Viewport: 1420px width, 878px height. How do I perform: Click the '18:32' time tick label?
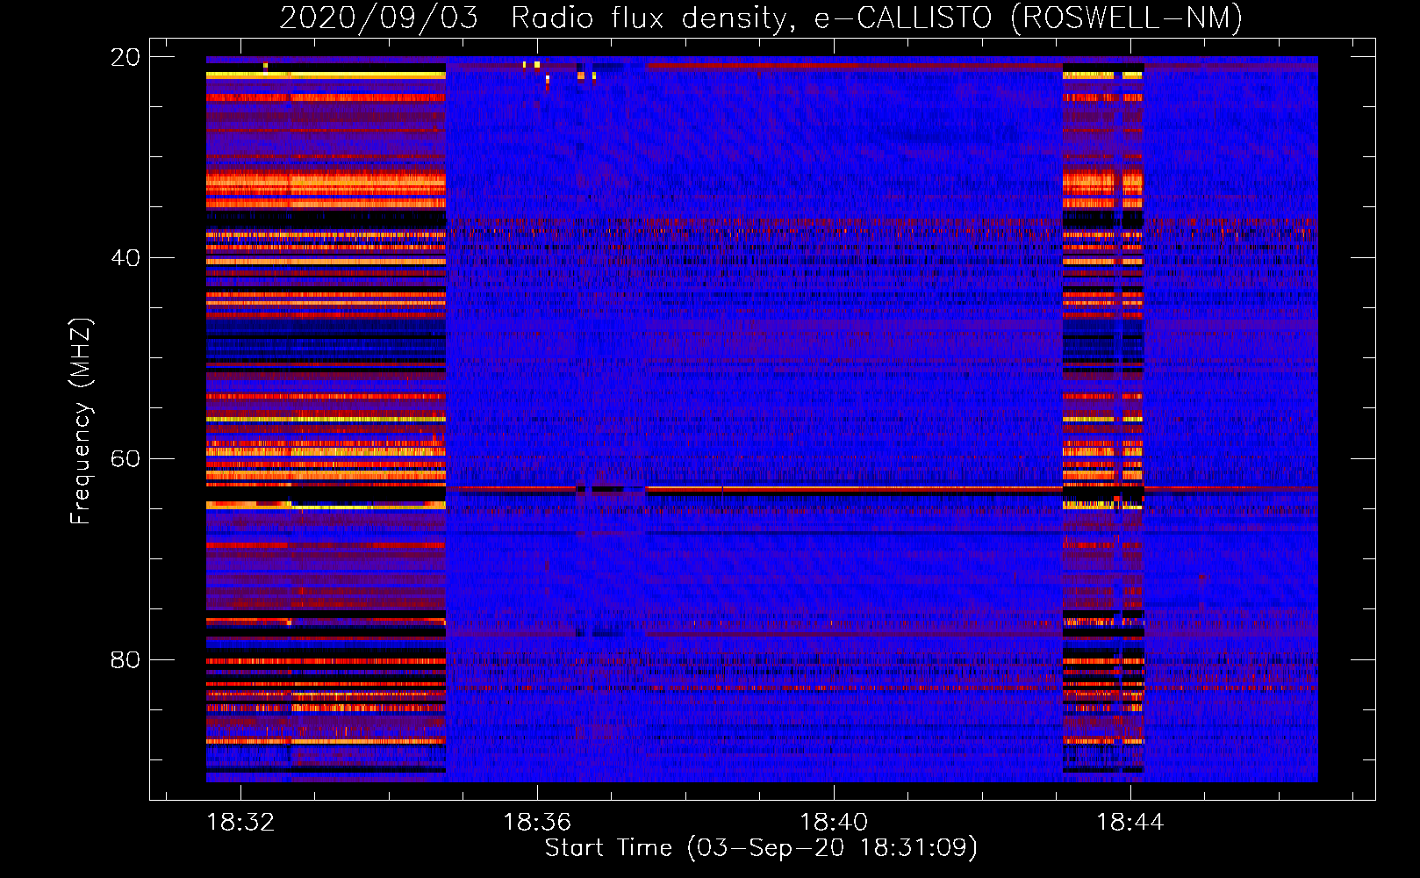tap(240, 823)
